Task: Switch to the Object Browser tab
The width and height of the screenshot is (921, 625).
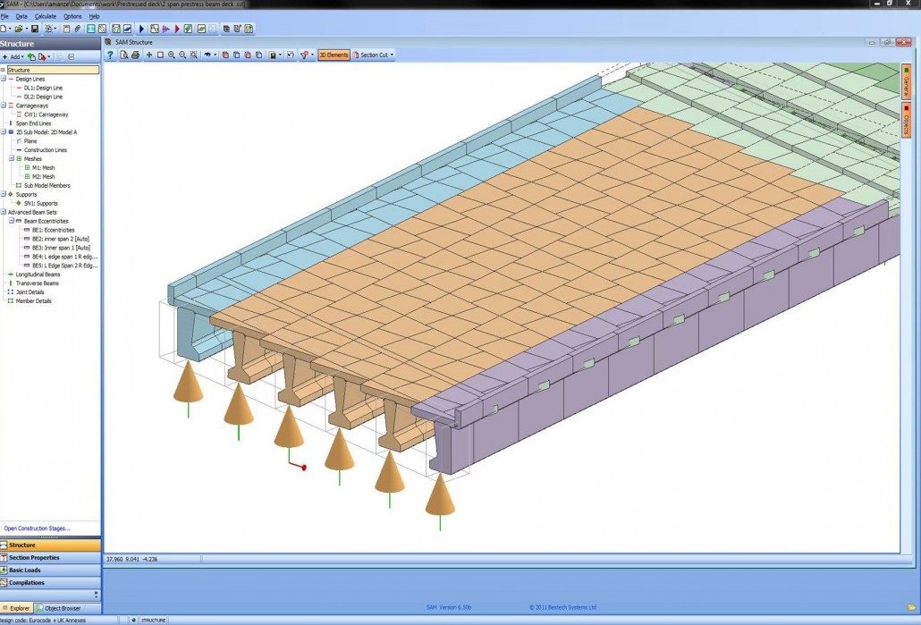Action: pos(62,608)
